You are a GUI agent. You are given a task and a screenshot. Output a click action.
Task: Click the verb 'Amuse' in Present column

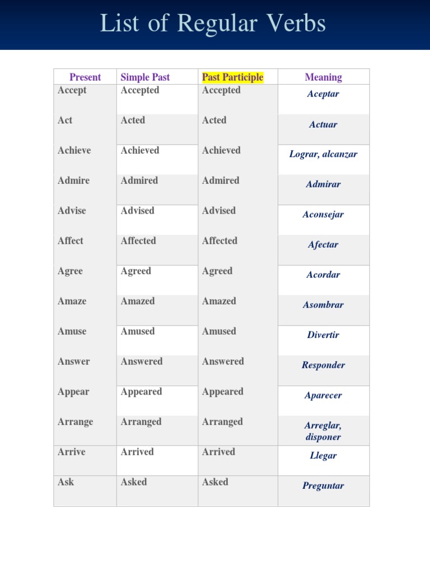72,331
